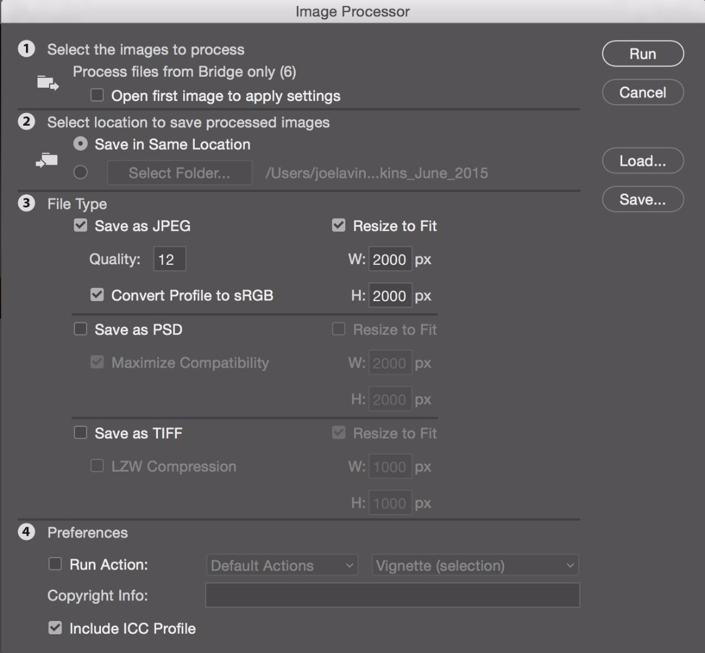The image size is (705, 653).
Task: Open the Default Actions set dropdown
Action: [282, 565]
